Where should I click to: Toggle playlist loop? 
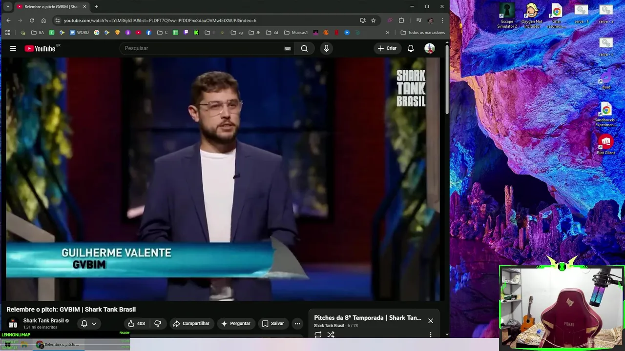tap(318, 334)
